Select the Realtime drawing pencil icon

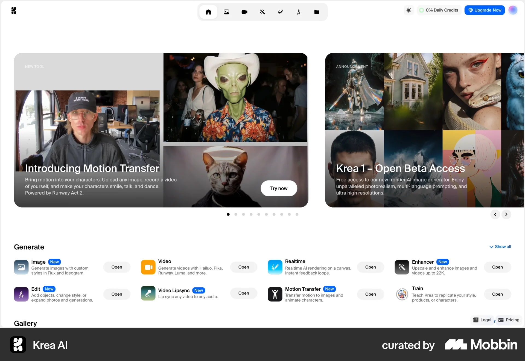tap(281, 12)
